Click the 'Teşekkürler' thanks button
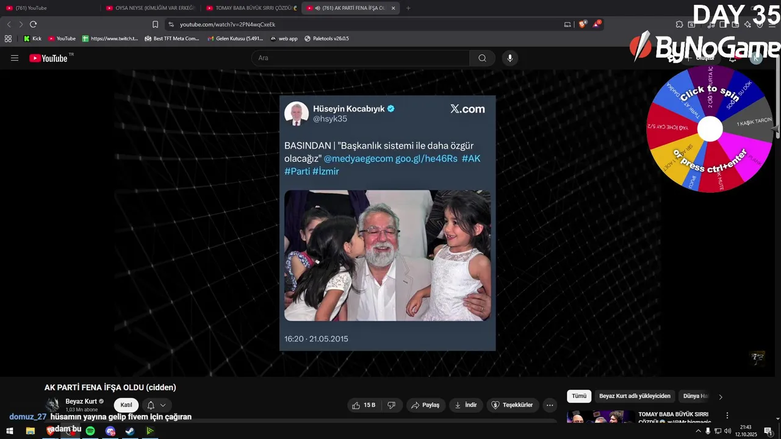The height and width of the screenshot is (439, 781). (513, 405)
